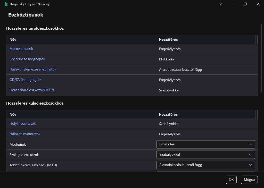Restore down the window using title bar icon
This screenshot has width=264, height=188.
coord(245,4)
